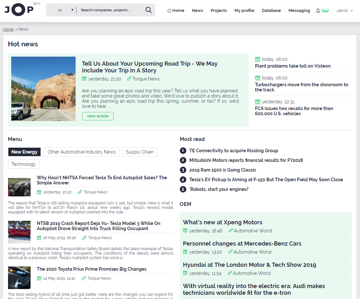This screenshot has width=360, height=299.
Task: Click the (54) notifications count
Action: [x=325, y=11]
